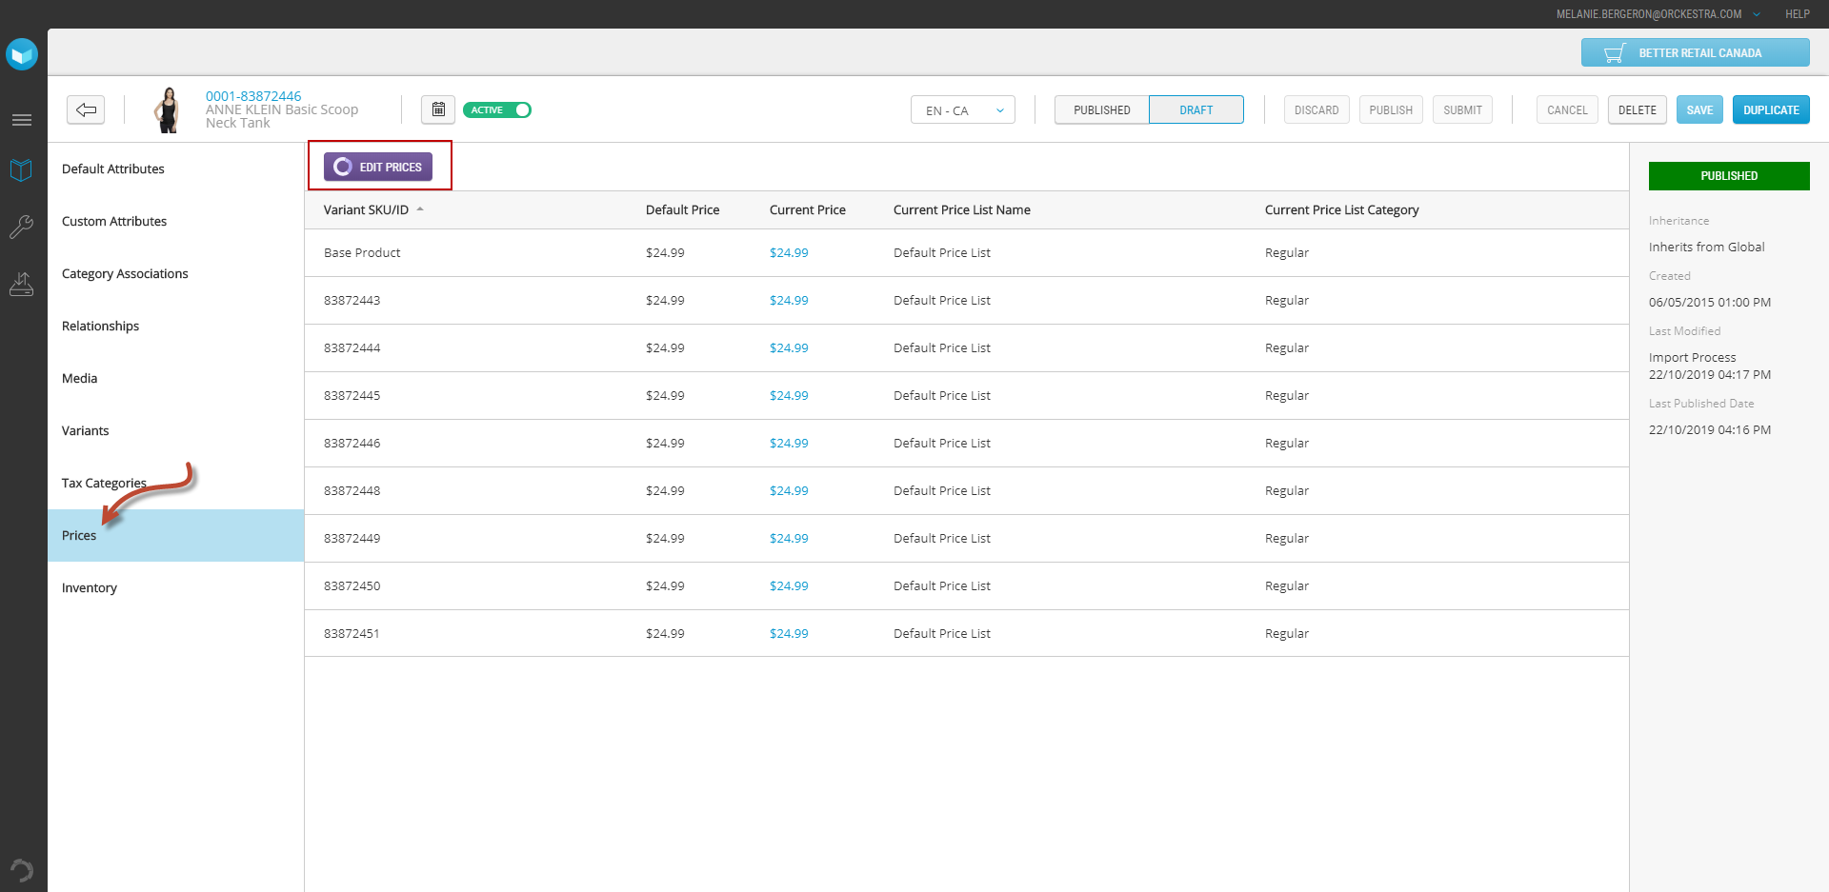Open the EN - CA language dropdown
Screen dimensions: 1829x892
[962, 110]
